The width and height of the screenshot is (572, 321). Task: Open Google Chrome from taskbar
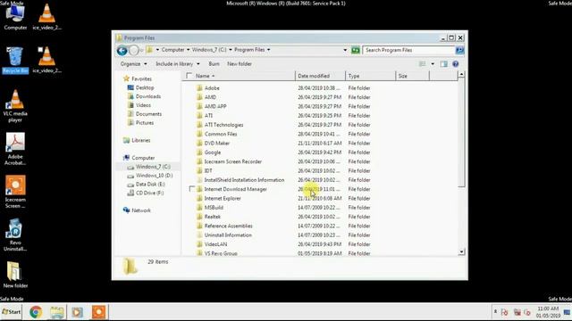36,312
